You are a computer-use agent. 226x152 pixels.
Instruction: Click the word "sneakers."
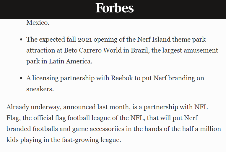(x=40, y=89)
